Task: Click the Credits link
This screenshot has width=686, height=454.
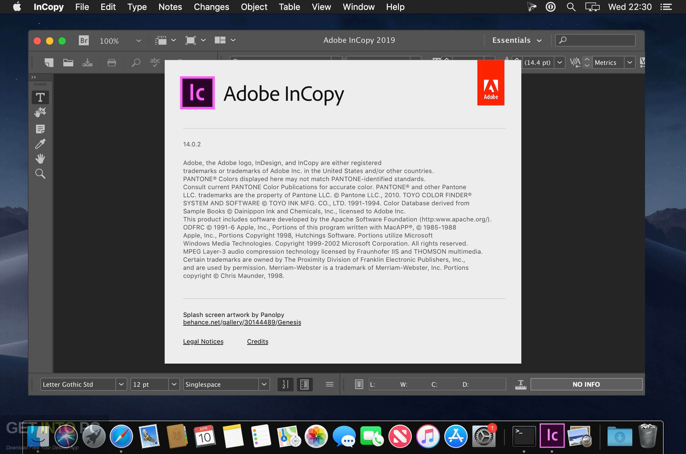Action: [x=258, y=341]
